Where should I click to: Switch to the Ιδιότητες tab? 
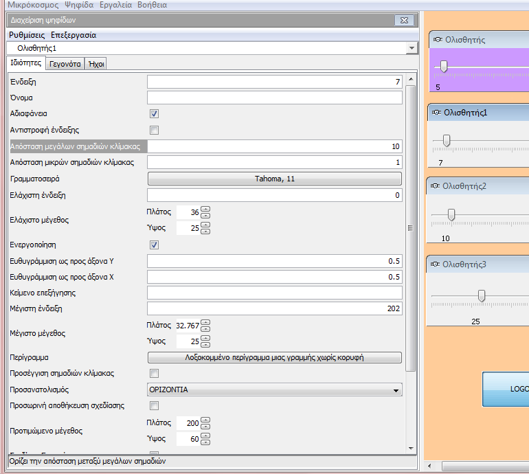pyautogui.click(x=26, y=63)
